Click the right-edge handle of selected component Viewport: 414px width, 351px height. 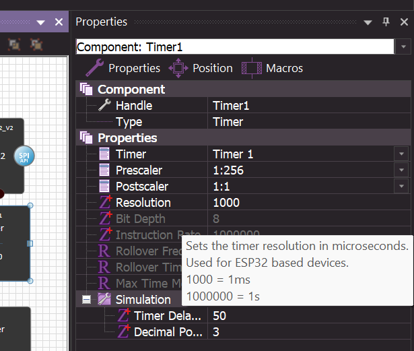tap(30, 243)
